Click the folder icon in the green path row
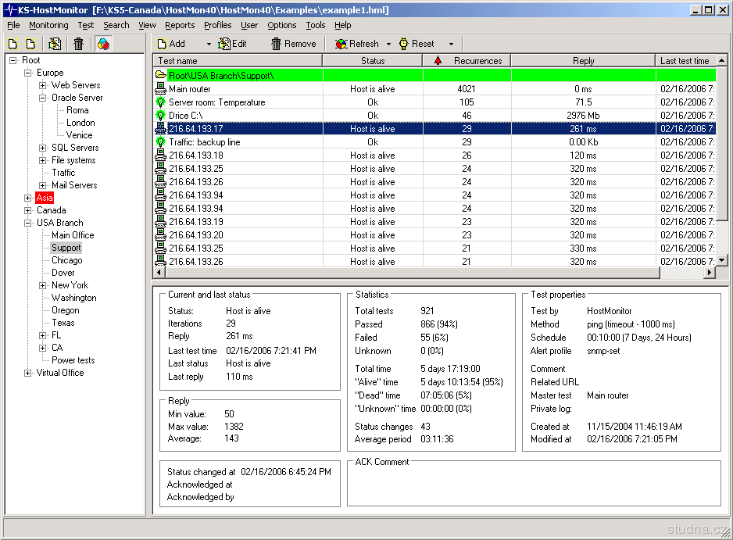Viewport: 733px width, 540px height. click(x=161, y=75)
